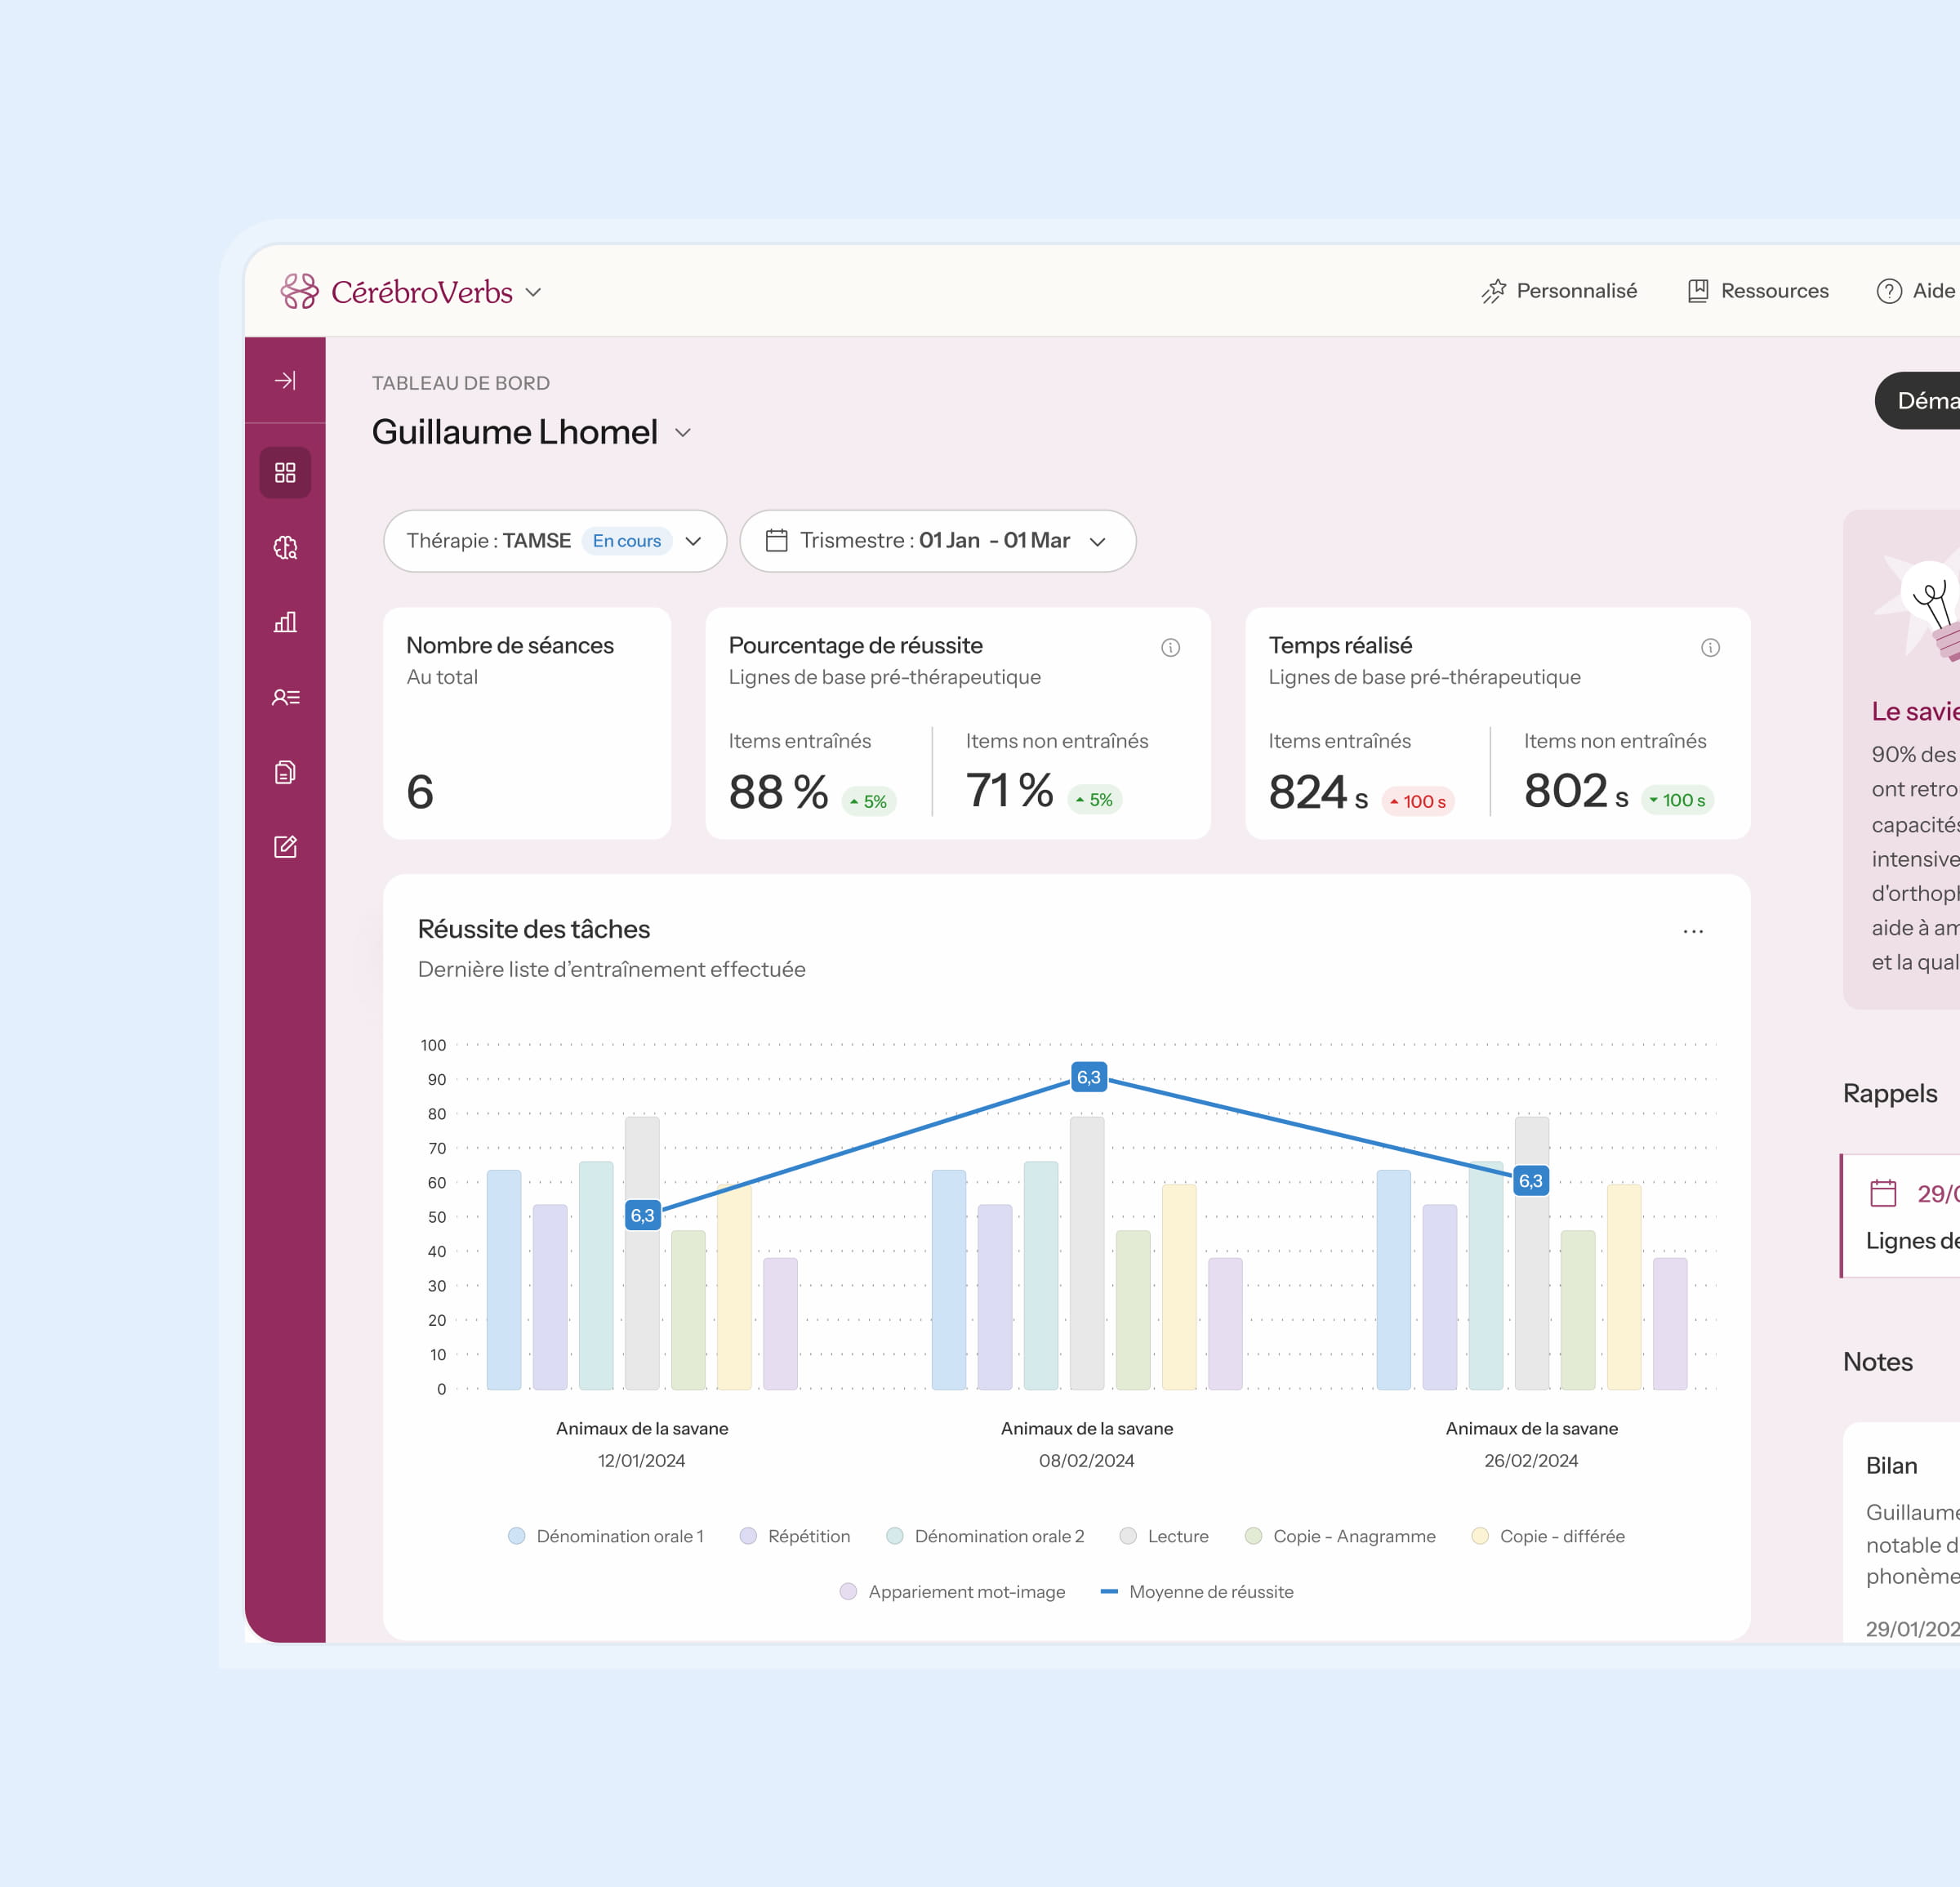Open the Ressources menu

coord(1758,291)
